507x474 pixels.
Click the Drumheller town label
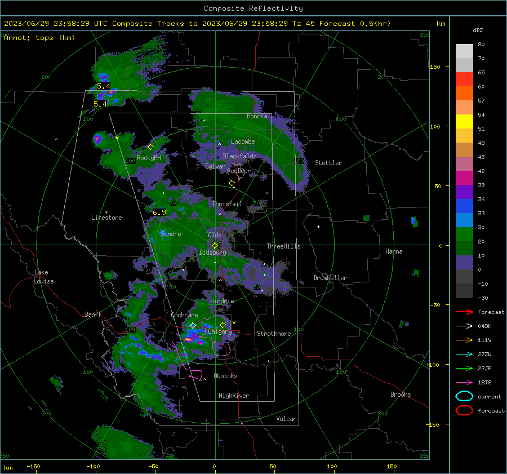pyautogui.click(x=330, y=278)
